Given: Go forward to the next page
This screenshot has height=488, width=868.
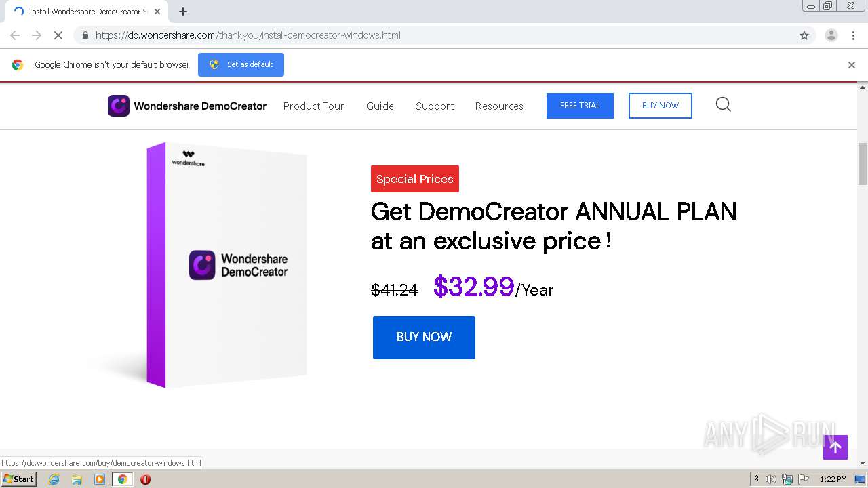Looking at the screenshot, I should [37, 35].
